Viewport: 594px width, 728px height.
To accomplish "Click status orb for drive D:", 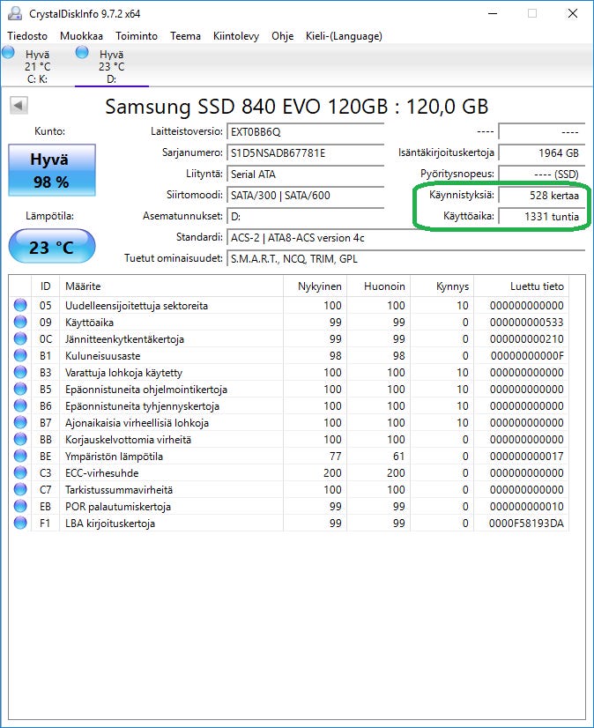I will (82, 52).
